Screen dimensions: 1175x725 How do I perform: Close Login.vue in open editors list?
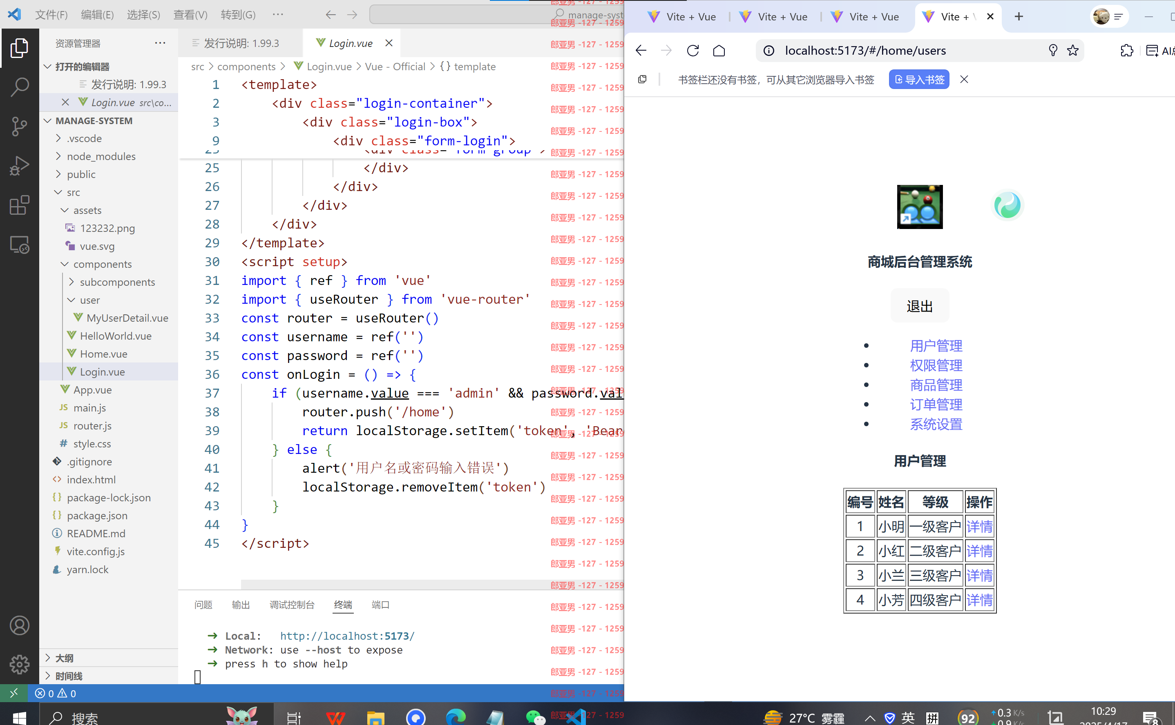[66, 102]
